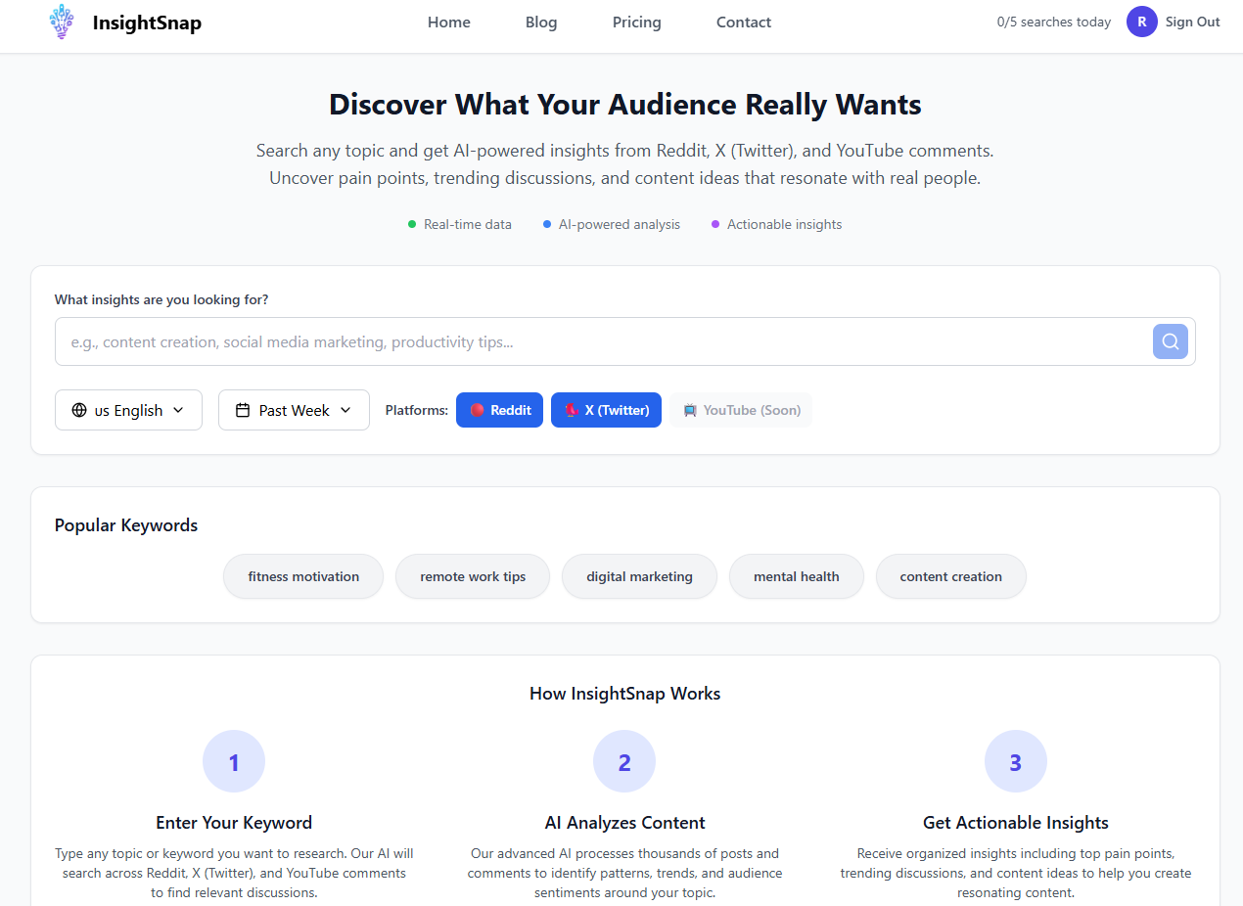This screenshot has height=906, width=1243.
Task: Select the fitness motivation keyword
Action: click(x=303, y=576)
